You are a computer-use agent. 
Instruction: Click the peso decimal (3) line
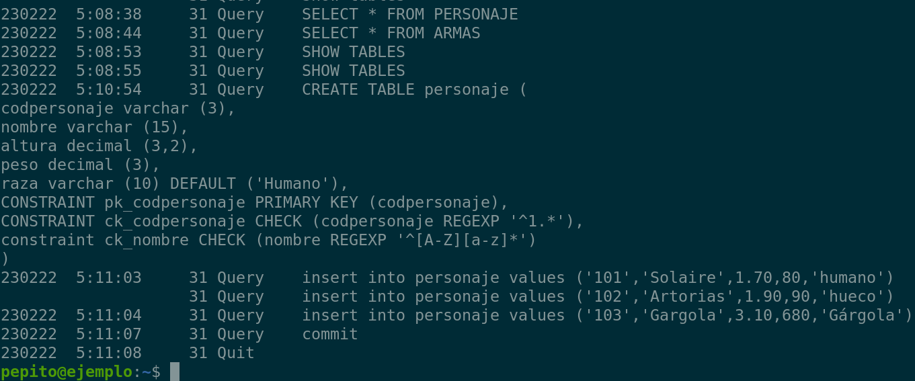coord(80,165)
